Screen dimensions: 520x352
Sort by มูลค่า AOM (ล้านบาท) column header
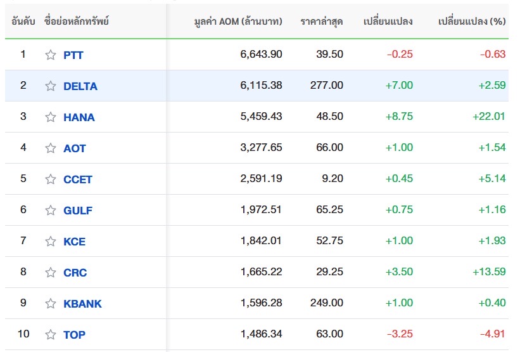pyautogui.click(x=238, y=22)
